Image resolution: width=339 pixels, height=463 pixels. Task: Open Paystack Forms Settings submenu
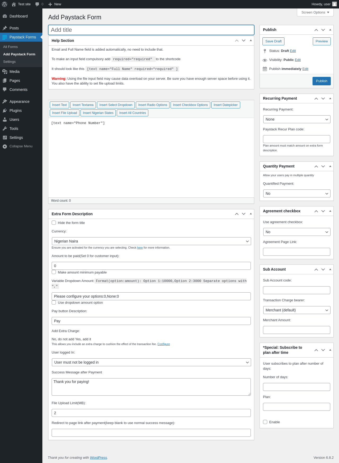pos(10,62)
